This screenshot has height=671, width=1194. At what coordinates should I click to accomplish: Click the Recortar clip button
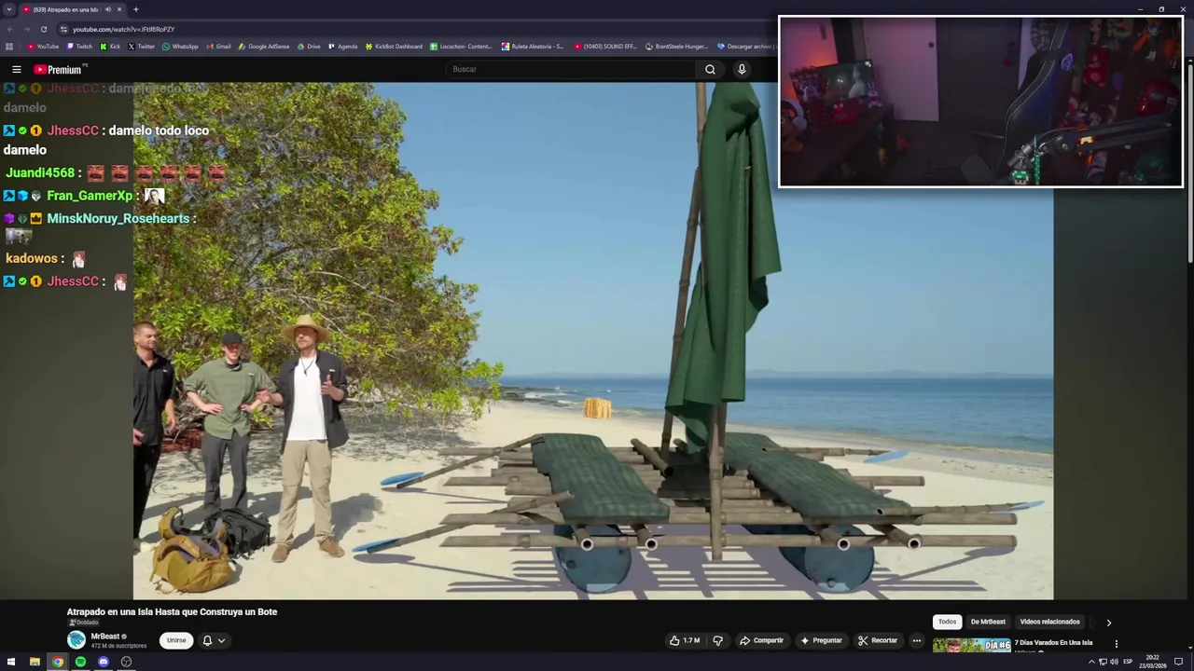pyautogui.click(x=878, y=640)
